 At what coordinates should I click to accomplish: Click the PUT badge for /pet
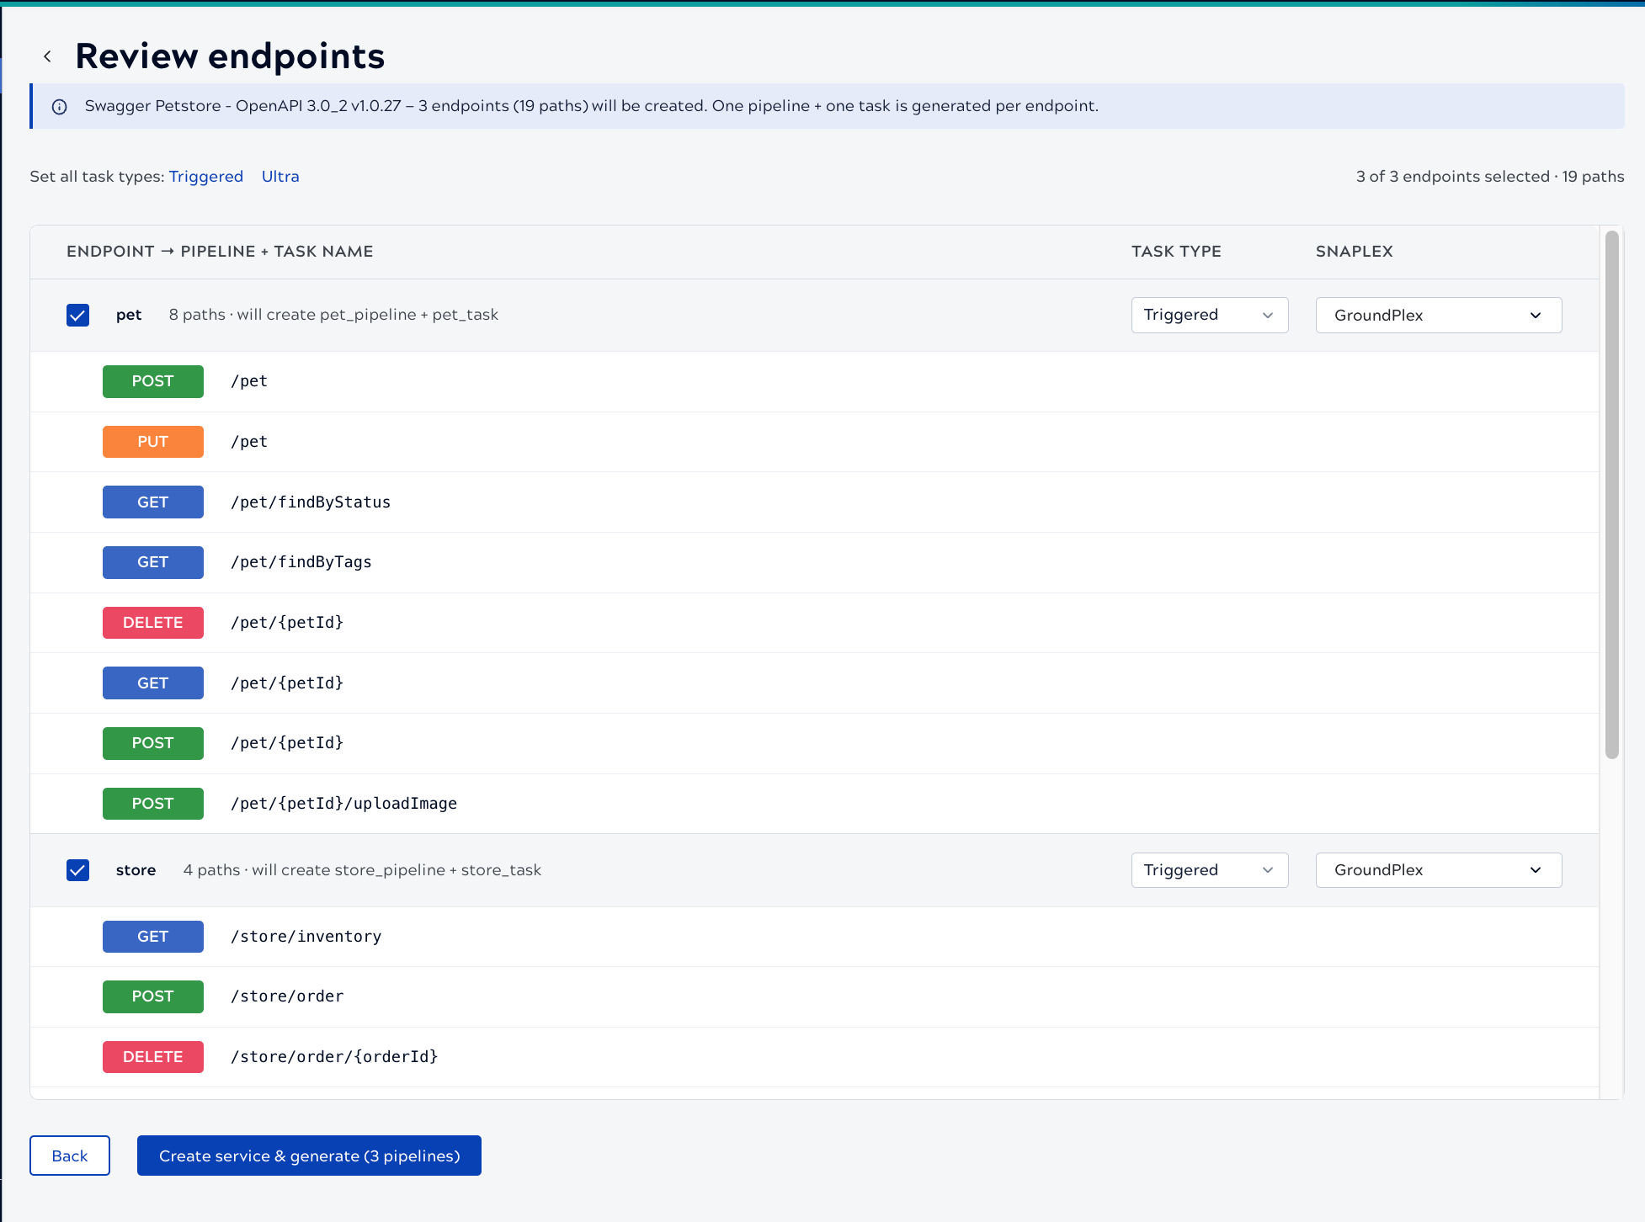coord(153,442)
